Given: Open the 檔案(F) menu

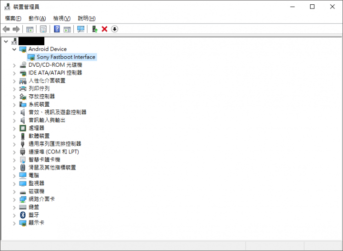Looking at the screenshot, I should (13, 19).
